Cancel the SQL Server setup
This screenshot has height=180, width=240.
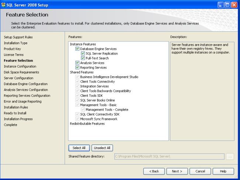click(x=200, y=171)
